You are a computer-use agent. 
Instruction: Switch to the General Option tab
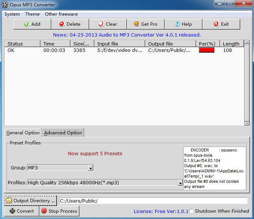[x=23, y=133]
